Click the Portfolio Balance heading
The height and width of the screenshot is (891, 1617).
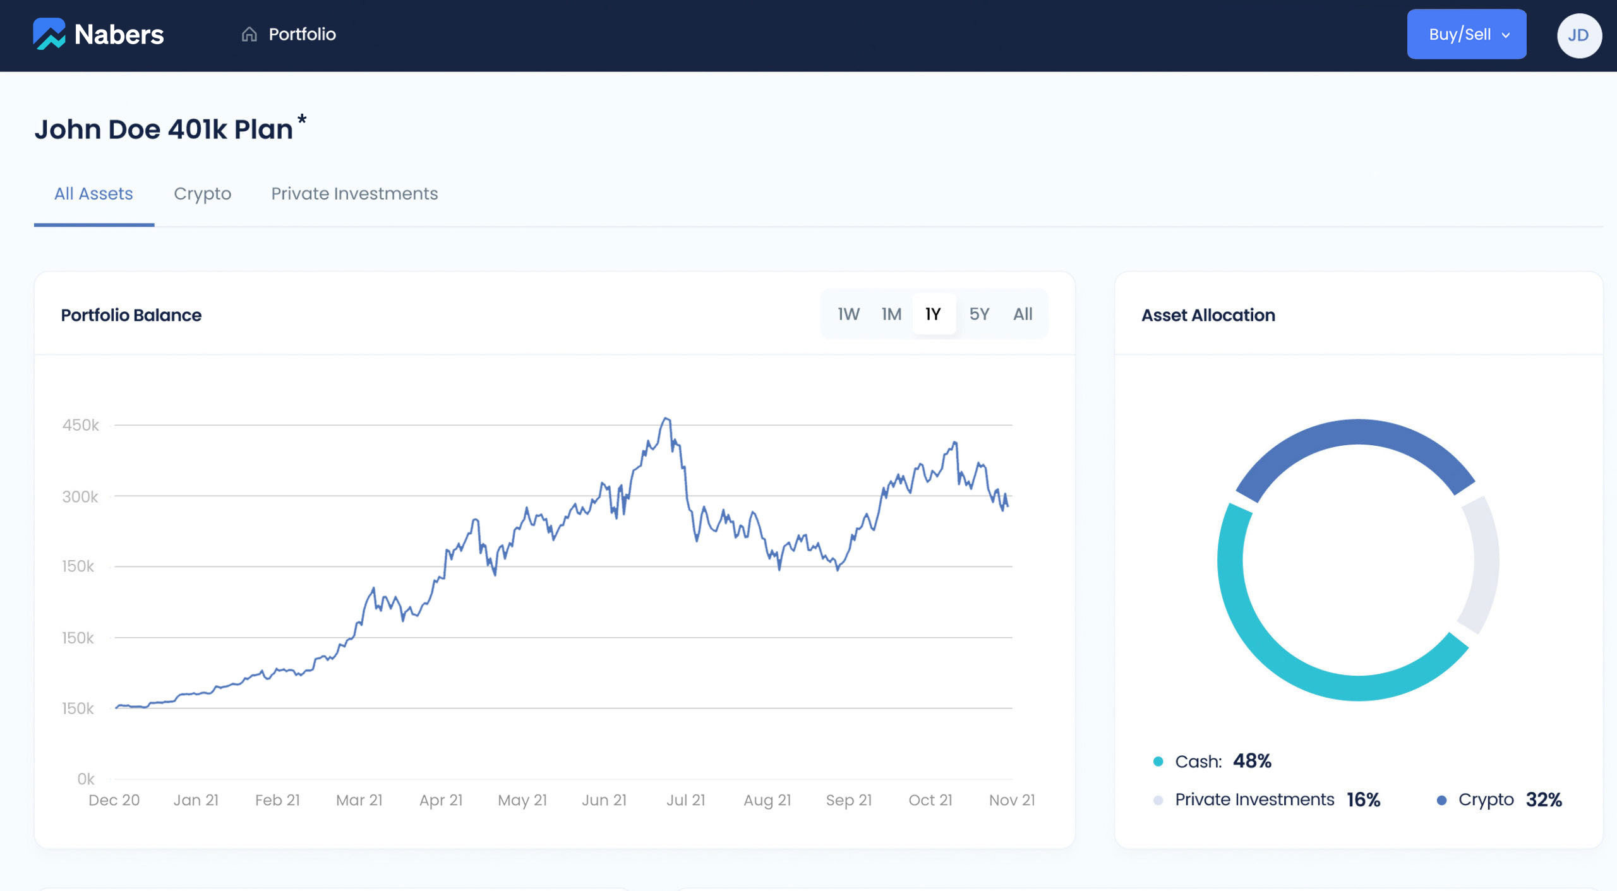[131, 315]
